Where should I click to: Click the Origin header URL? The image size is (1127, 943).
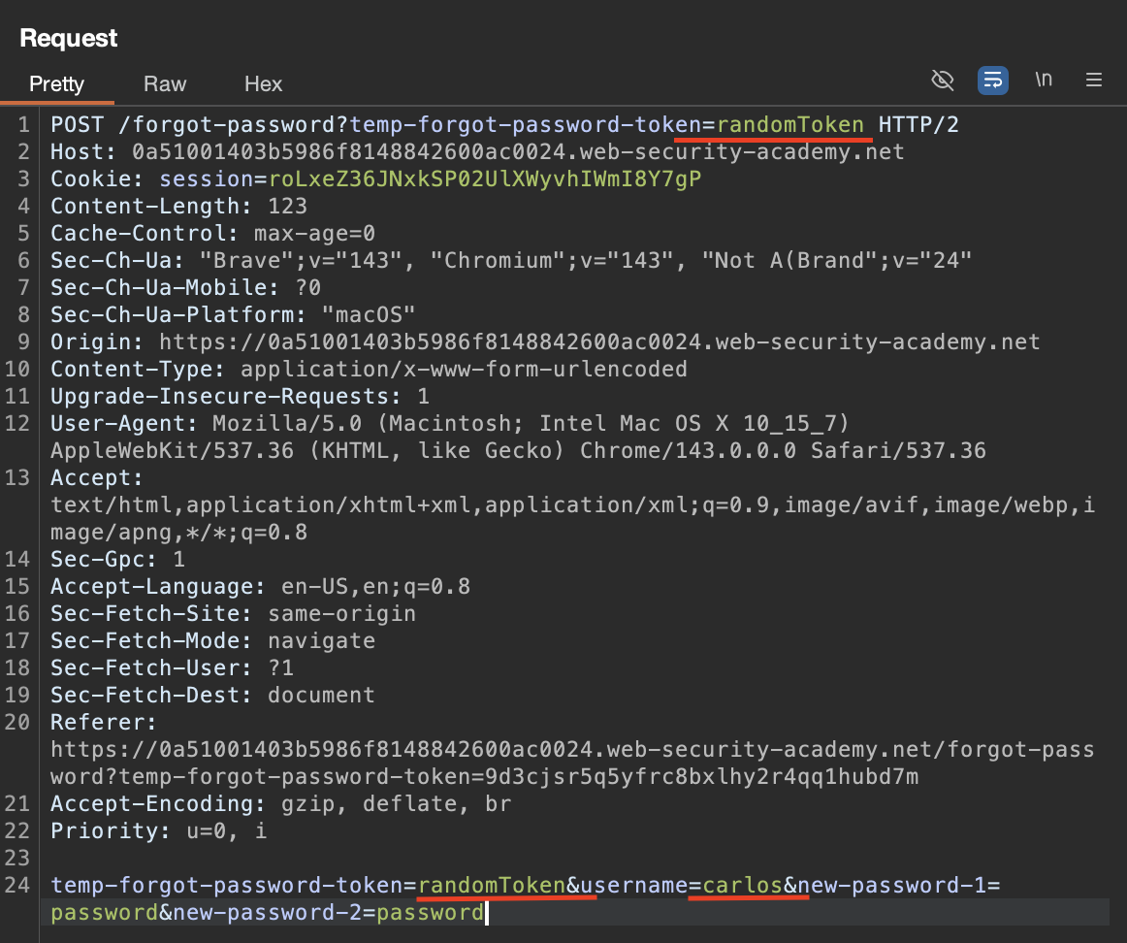point(598,342)
